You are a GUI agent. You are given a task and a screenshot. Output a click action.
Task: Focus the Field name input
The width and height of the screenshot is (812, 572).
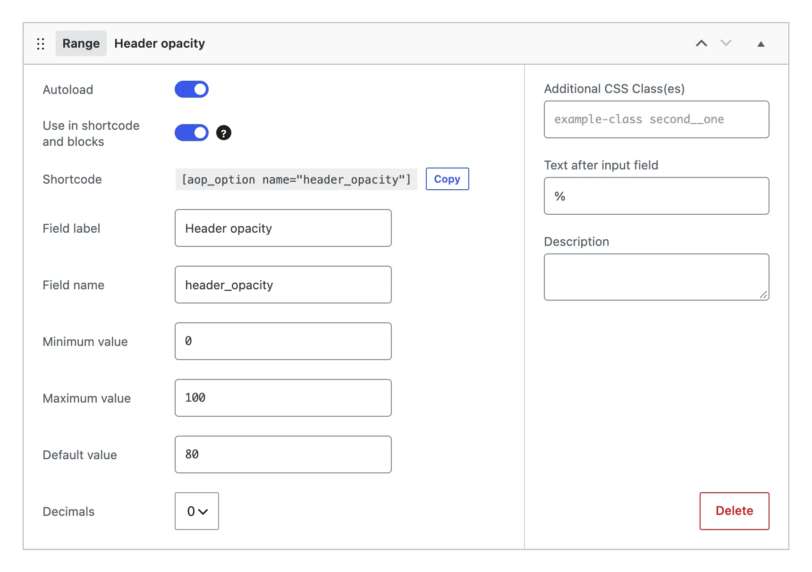pos(283,285)
